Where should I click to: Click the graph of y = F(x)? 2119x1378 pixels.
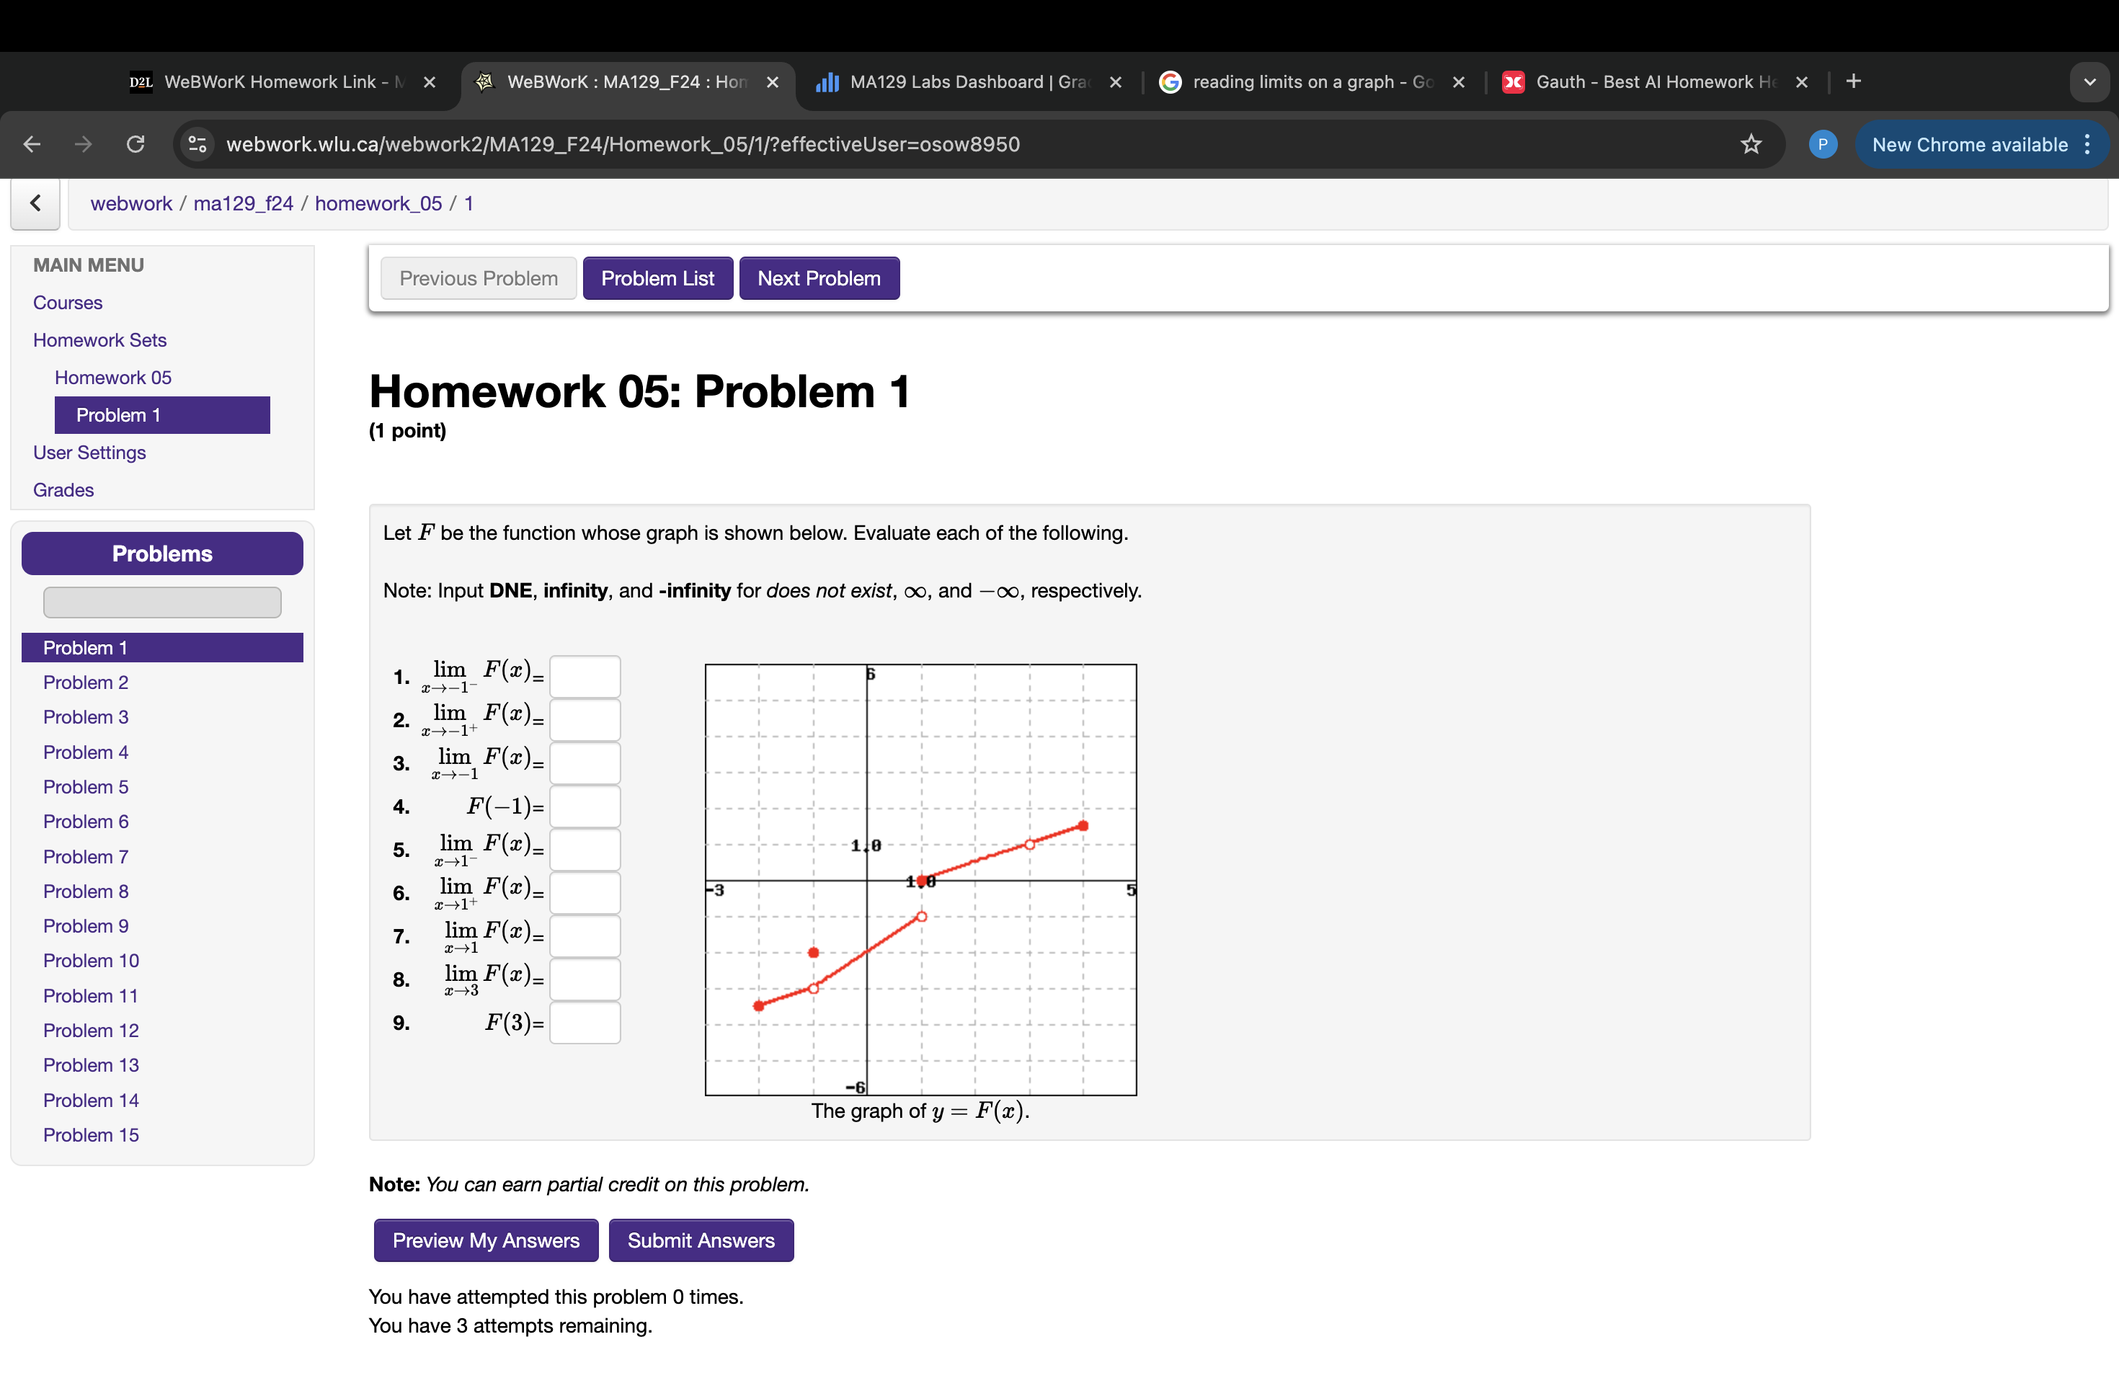920,879
